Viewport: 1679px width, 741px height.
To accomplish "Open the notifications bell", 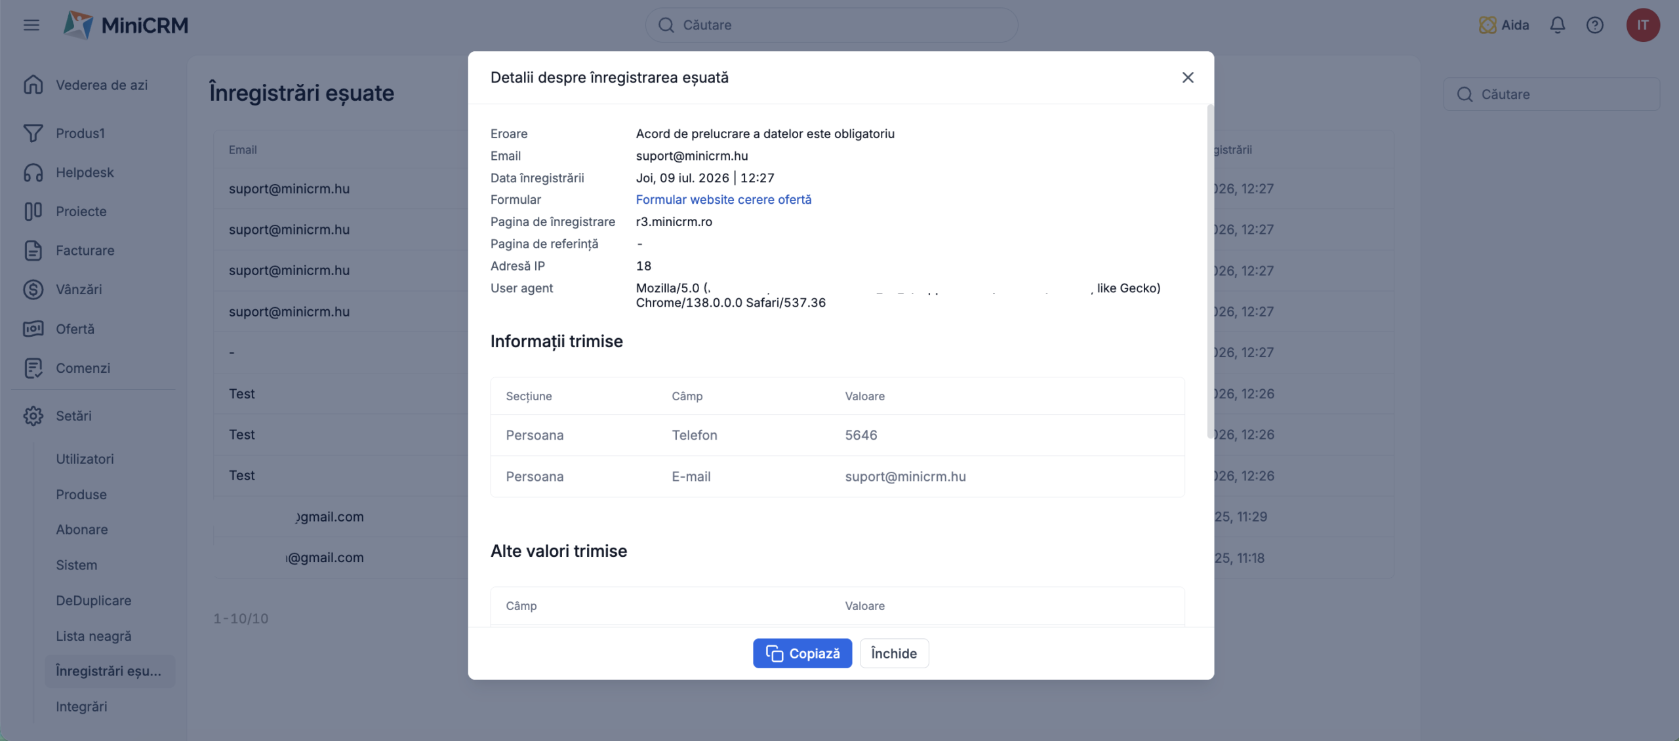I will coord(1557,25).
